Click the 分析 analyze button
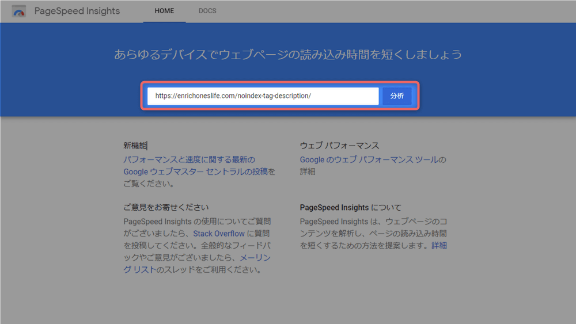This screenshot has width=576, height=324. tap(397, 96)
